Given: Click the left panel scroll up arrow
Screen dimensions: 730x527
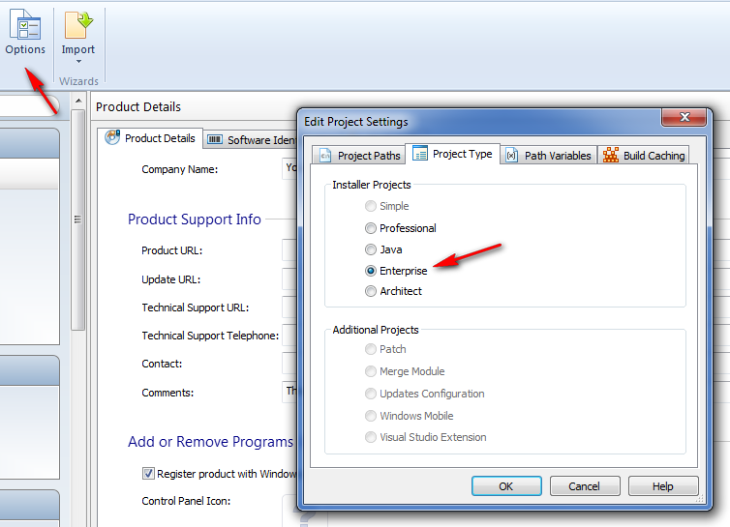Looking at the screenshot, I should (78, 101).
